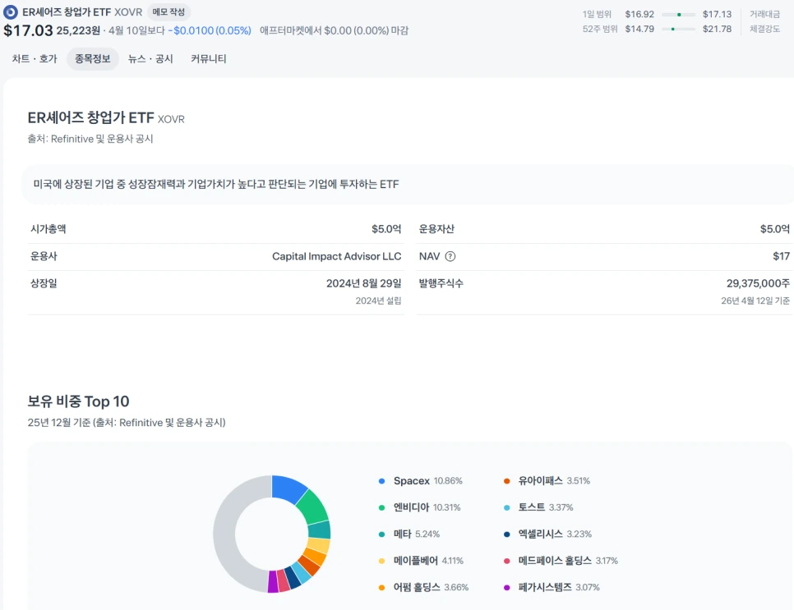Click the green 엔비디아 donut chart segment
This screenshot has height=610, width=794.
tap(314, 507)
